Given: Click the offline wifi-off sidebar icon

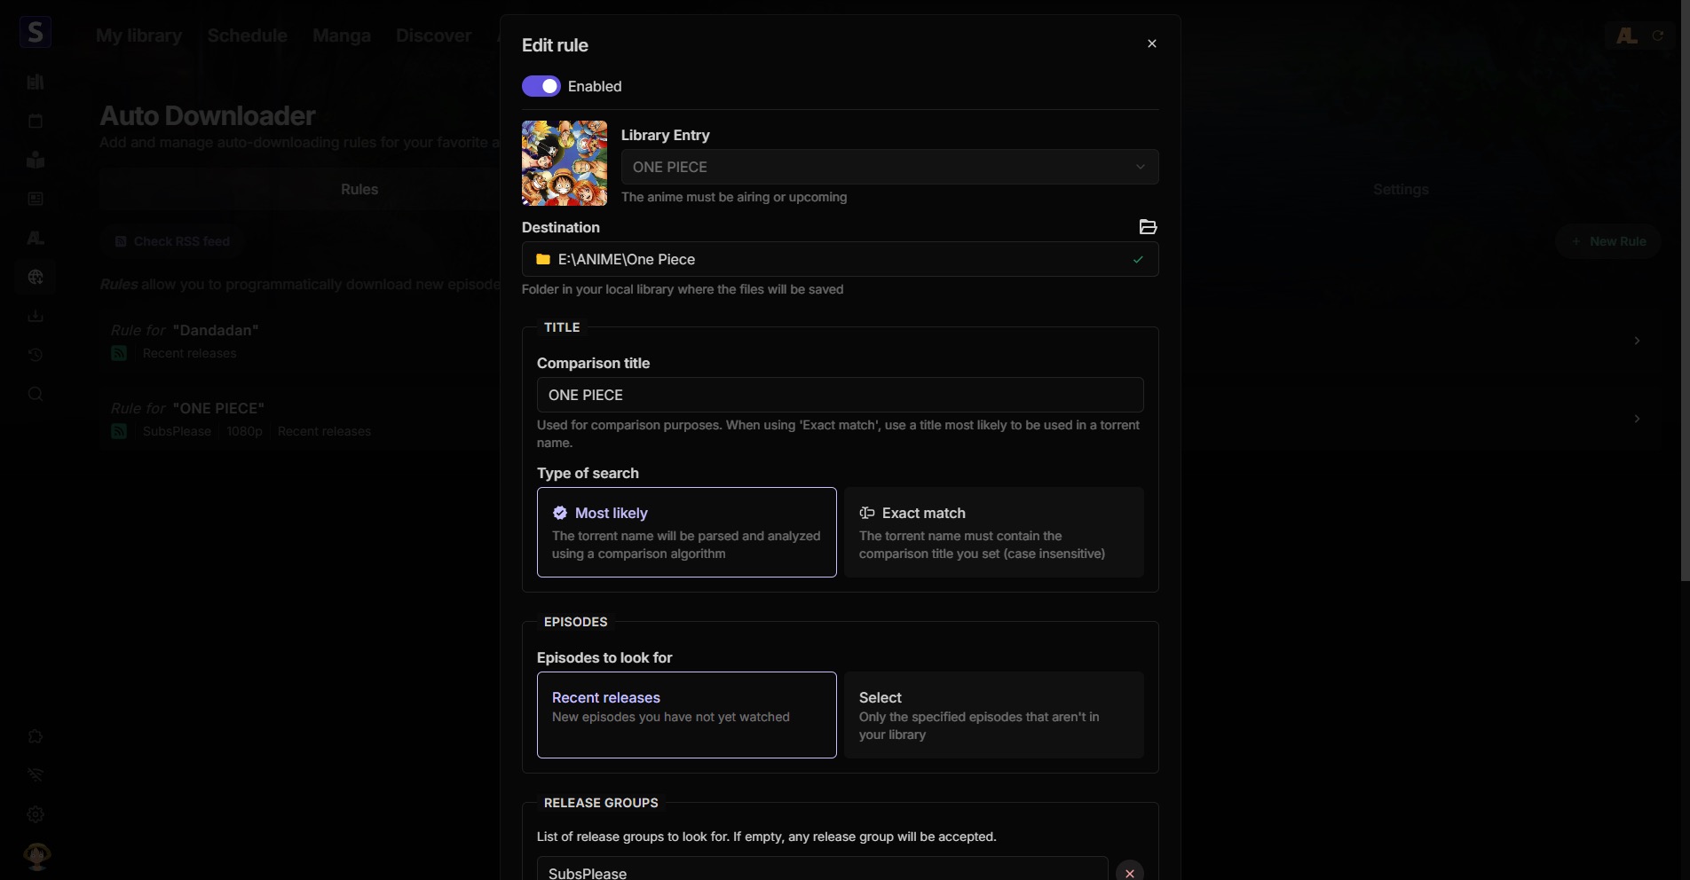Looking at the screenshot, I should 36,775.
